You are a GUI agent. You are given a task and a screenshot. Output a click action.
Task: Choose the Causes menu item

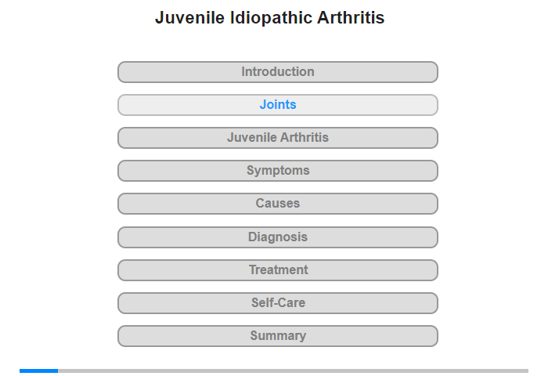[x=277, y=204]
